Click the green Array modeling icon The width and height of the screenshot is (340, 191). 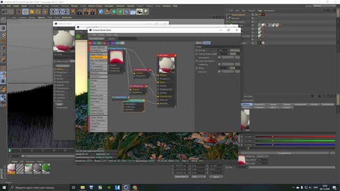click(120, 12)
